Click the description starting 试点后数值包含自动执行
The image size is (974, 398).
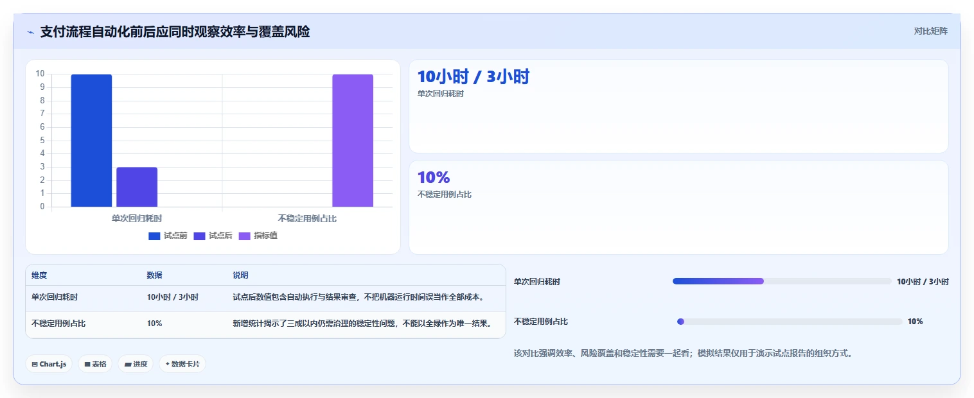(x=359, y=297)
